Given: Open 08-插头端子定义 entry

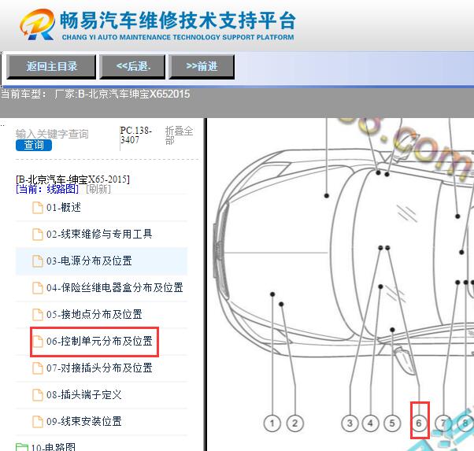Looking at the screenshot, I should click(84, 395).
